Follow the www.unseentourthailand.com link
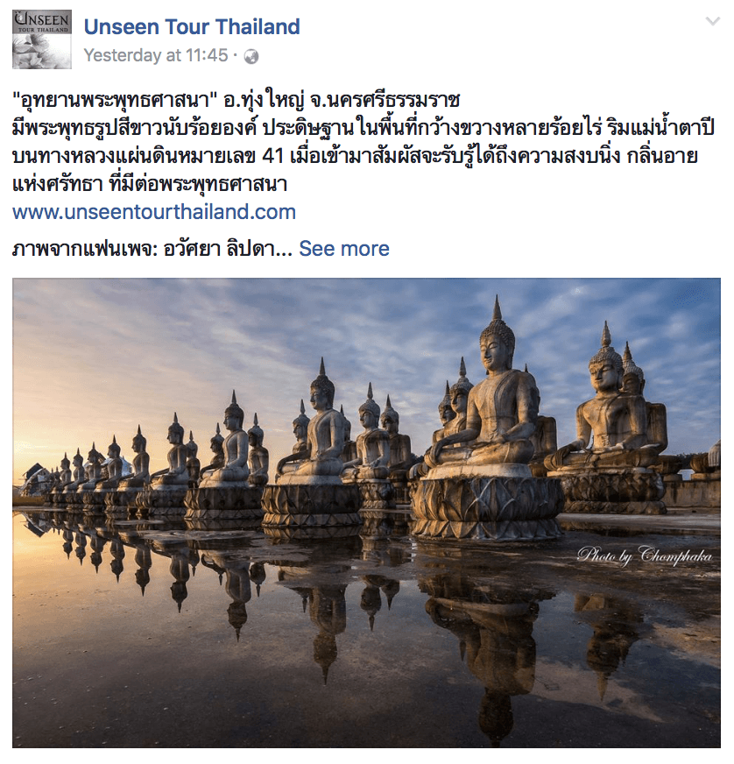Image resolution: width=734 pixels, height=764 pixels. [154, 212]
